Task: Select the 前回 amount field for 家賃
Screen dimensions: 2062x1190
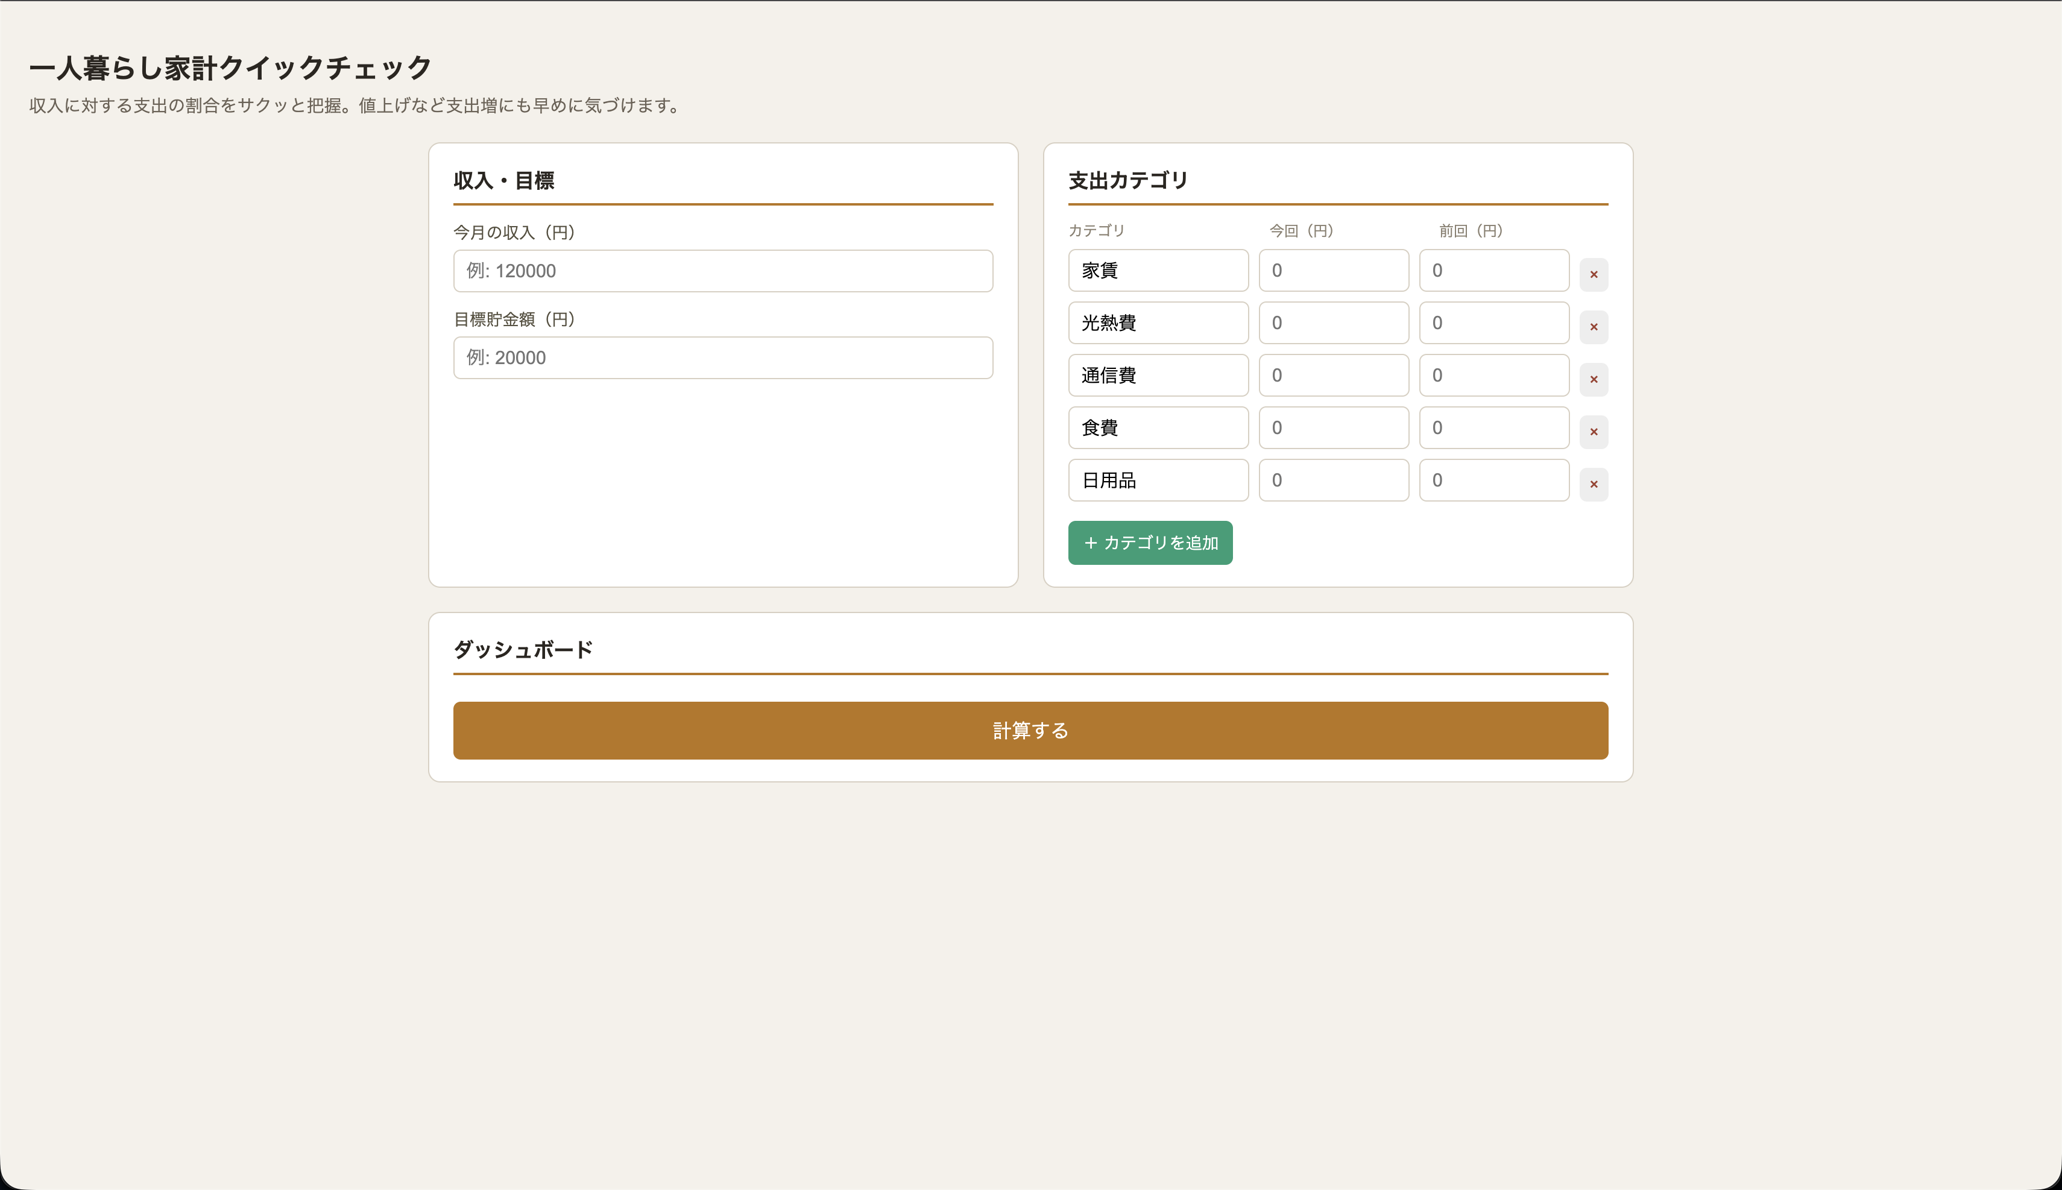Action: click(x=1494, y=271)
